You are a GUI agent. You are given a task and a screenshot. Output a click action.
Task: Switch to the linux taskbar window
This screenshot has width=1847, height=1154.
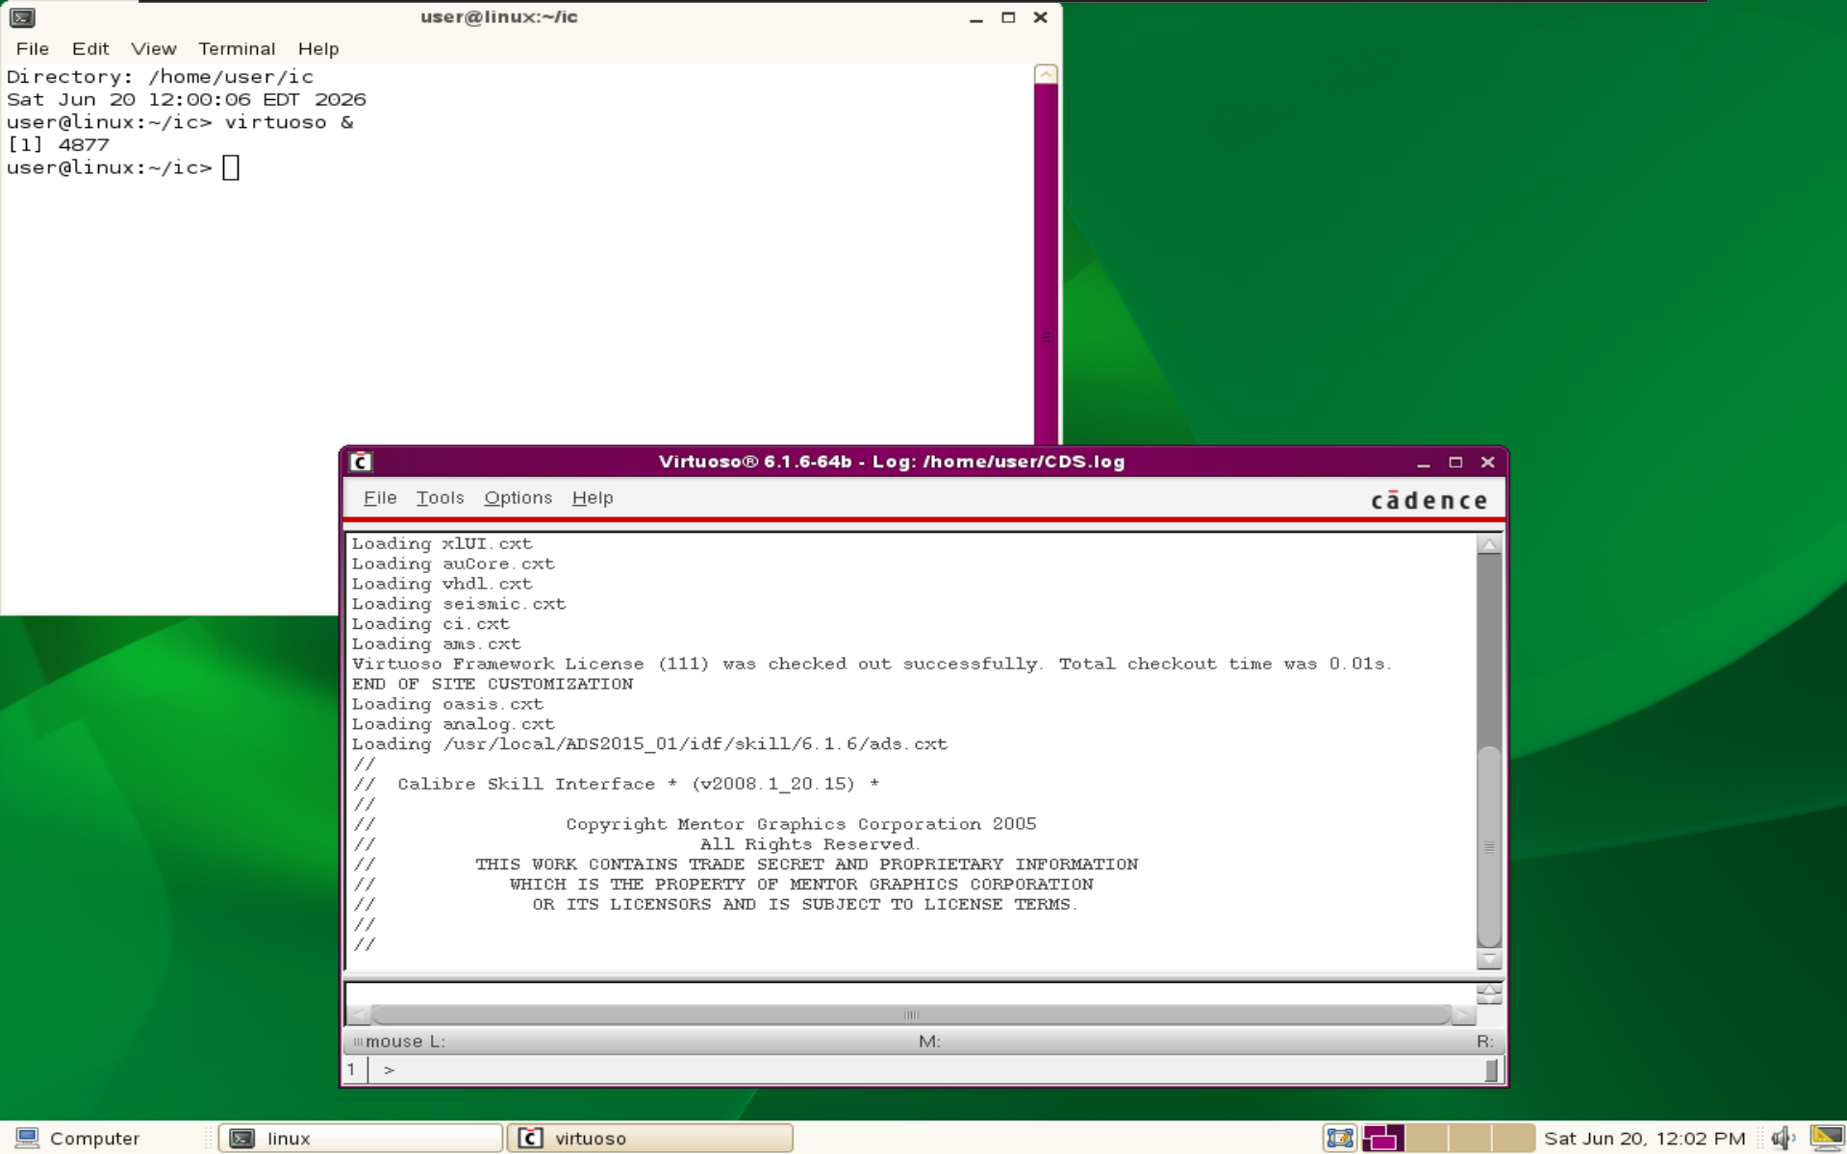point(361,1139)
